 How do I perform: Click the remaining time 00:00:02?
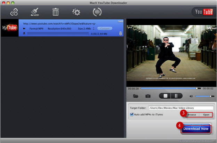click(x=208, y=89)
